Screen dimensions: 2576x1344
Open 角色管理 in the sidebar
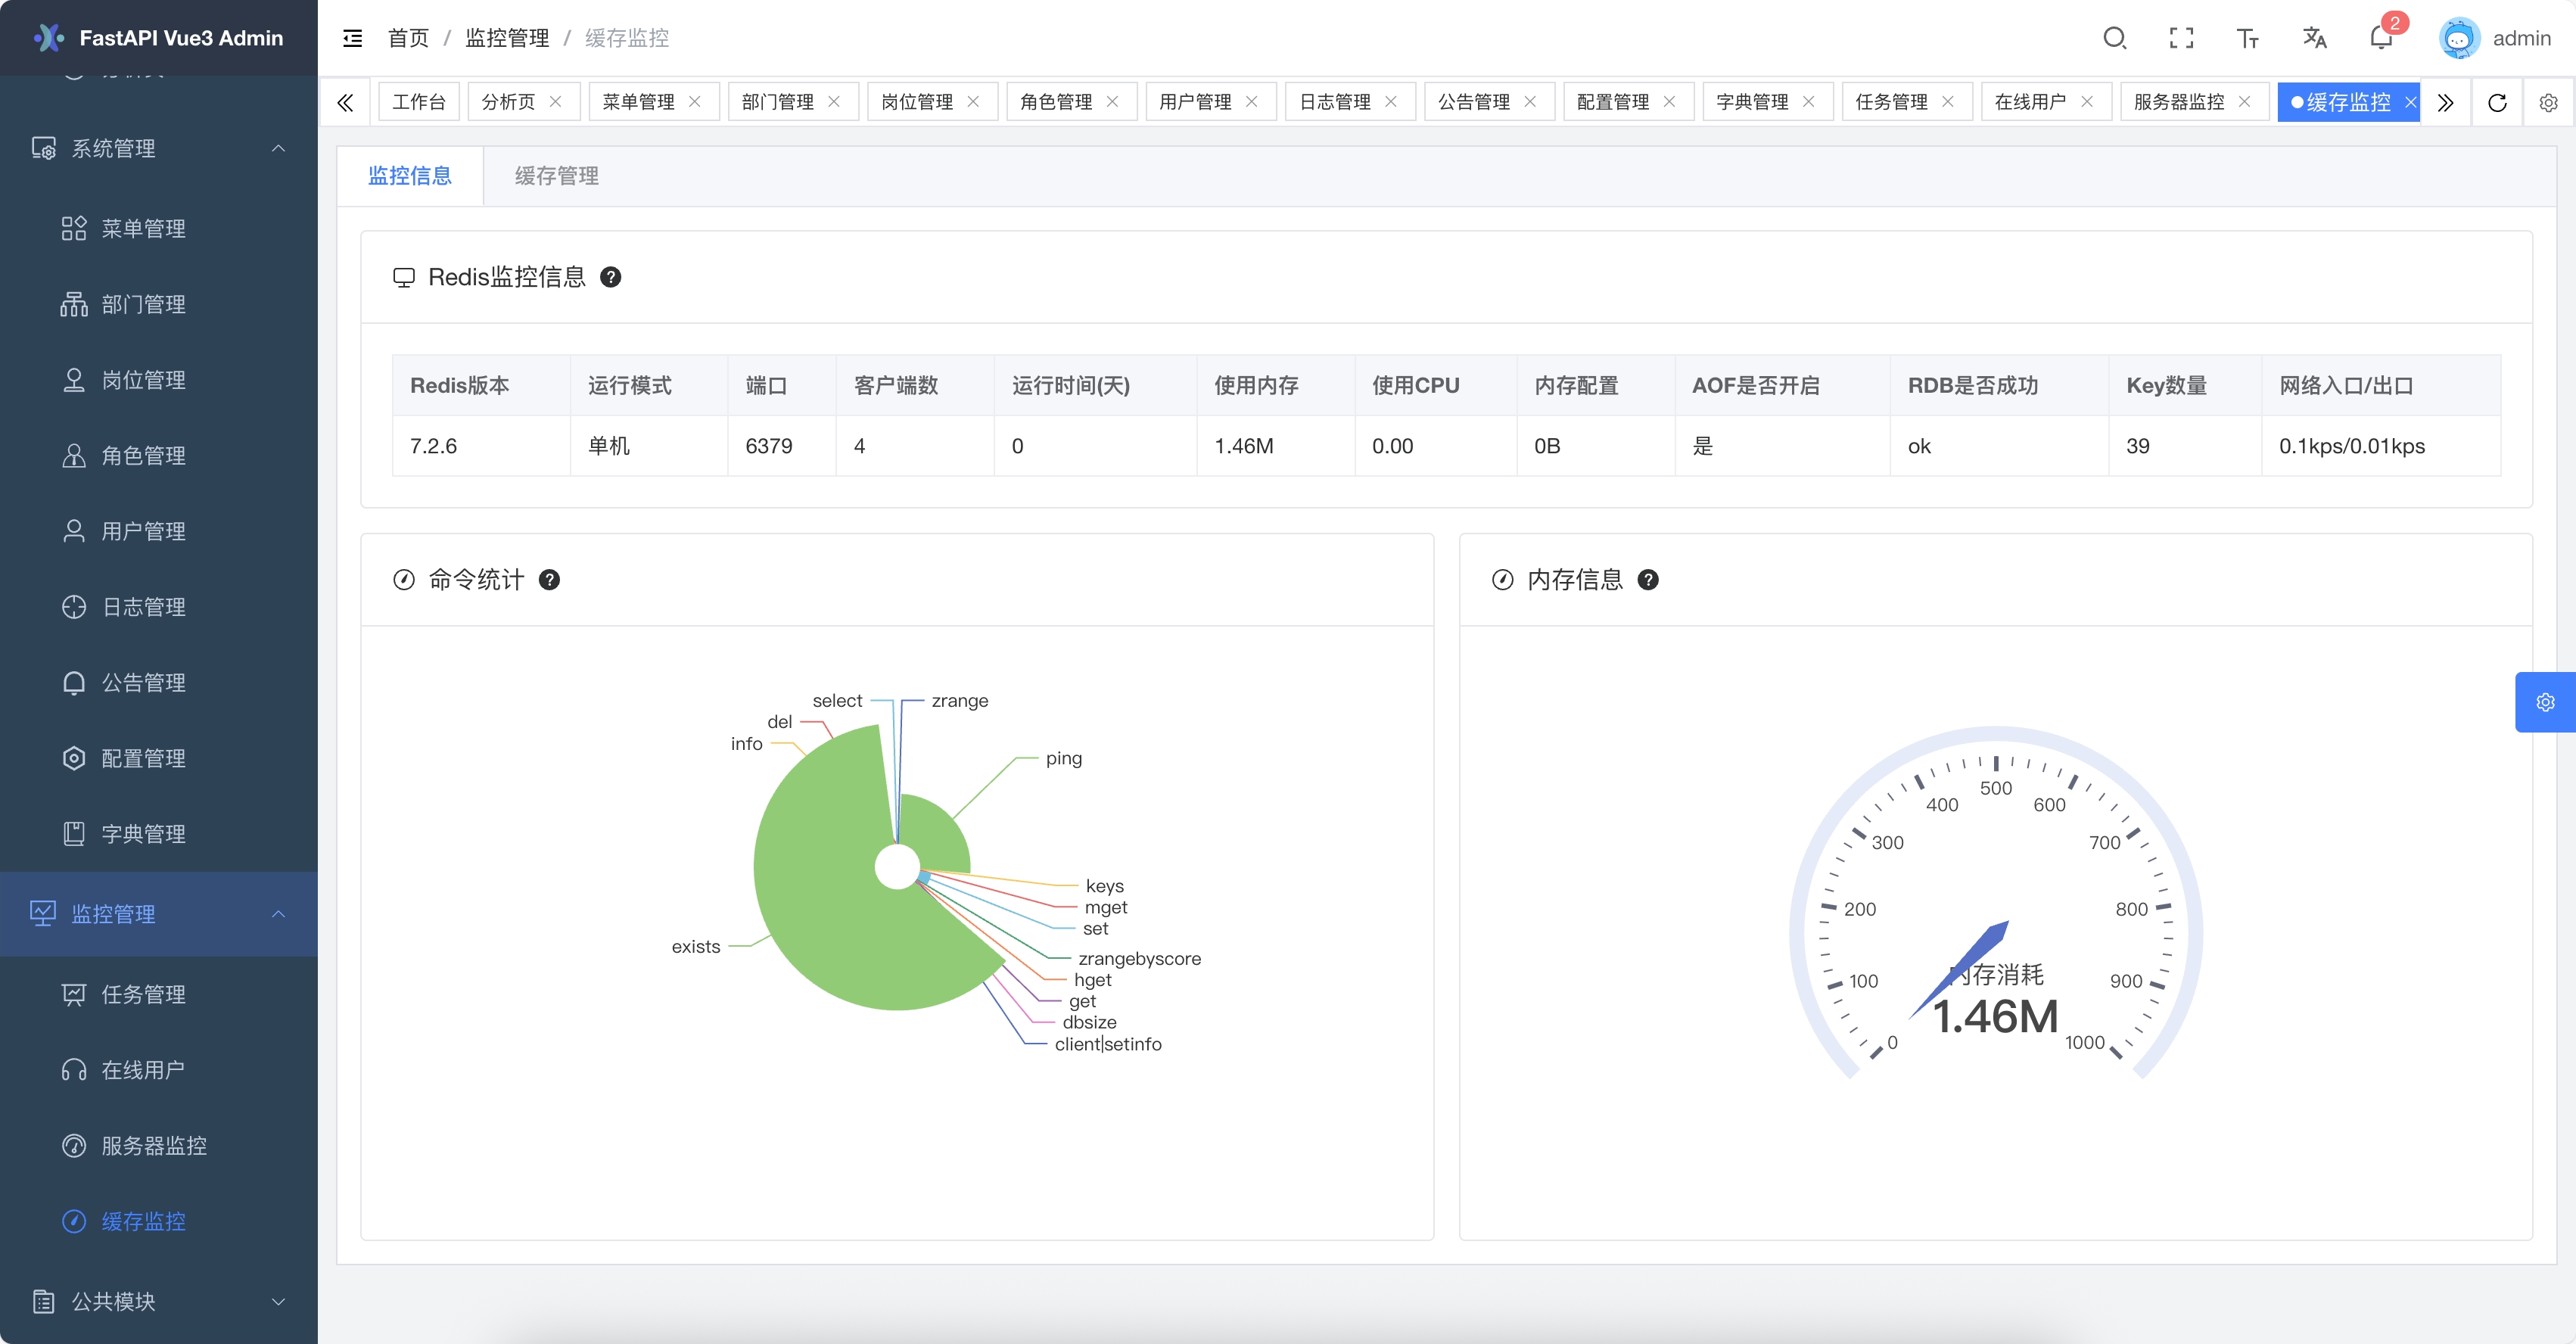pyautogui.click(x=159, y=456)
